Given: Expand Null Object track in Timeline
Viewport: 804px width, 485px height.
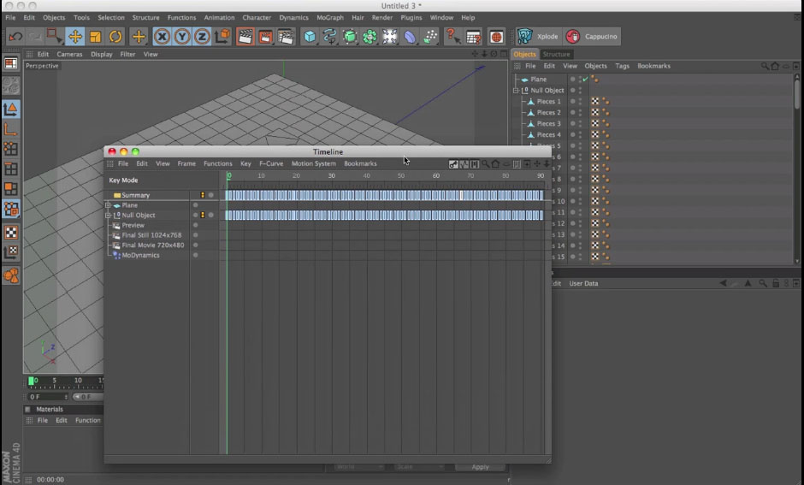Looking at the screenshot, I should tap(108, 216).
